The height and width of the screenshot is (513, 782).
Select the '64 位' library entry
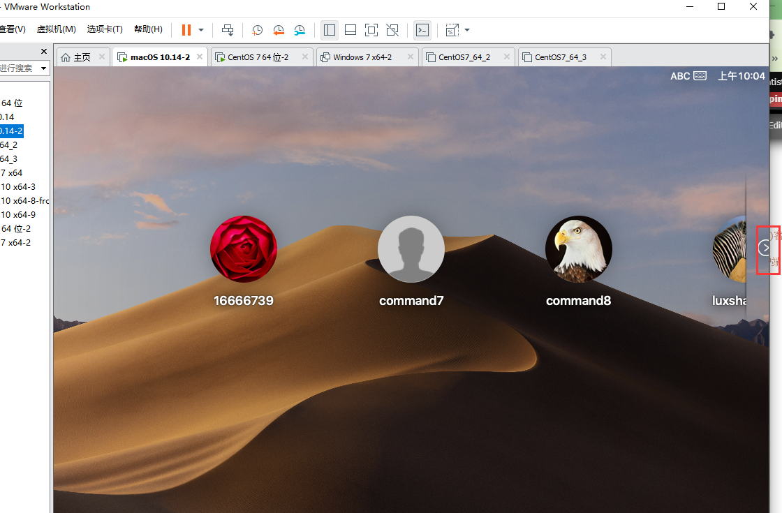pyautogui.click(x=12, y=103)
